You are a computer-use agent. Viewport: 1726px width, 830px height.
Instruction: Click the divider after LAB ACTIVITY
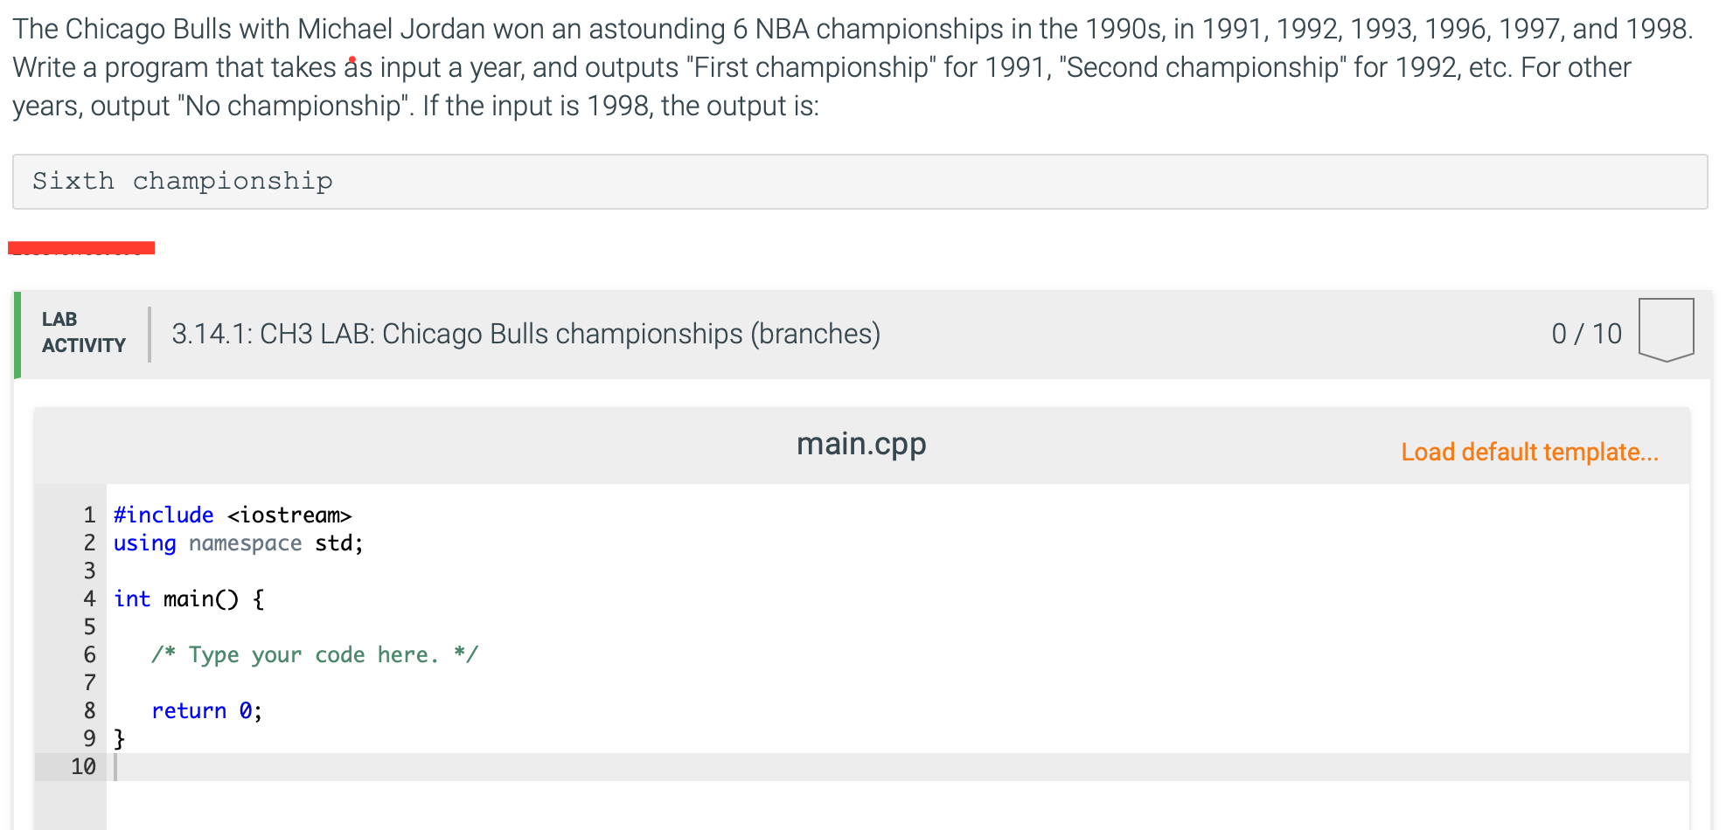tap(150, 332)
